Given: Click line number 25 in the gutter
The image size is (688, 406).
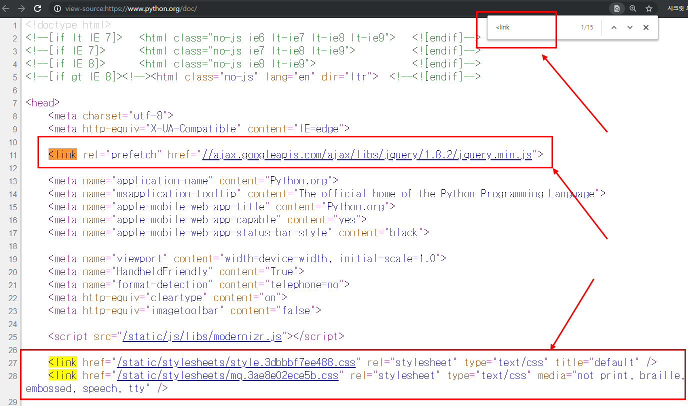Looking at the screenshot, I should click(12, 337).
